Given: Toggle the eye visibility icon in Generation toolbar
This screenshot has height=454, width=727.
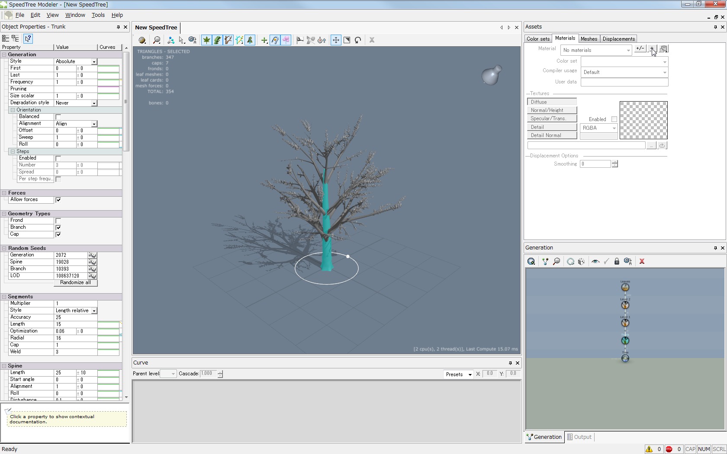Looking at the screenshot, I should point(595,262).
